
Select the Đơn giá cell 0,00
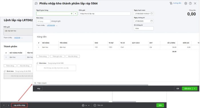pyautogui.click(x=185, y=47)
